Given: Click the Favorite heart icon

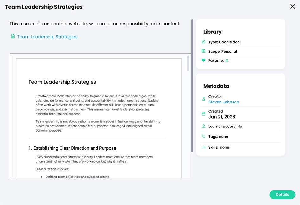Looking at the screenshot, I should coord(204,60).
